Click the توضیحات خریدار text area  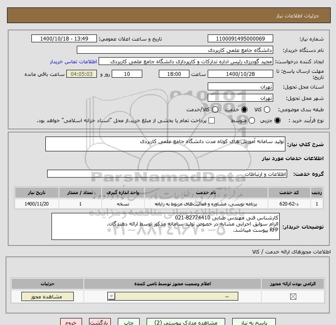(165, 226)
